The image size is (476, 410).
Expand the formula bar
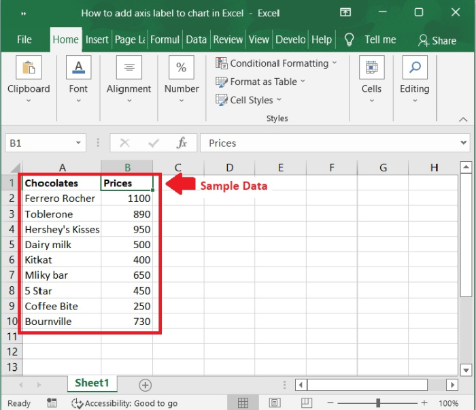(464, 143)
